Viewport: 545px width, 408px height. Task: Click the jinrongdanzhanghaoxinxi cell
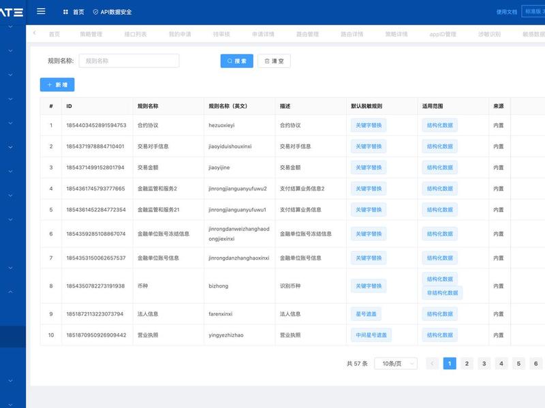point(239,258)
